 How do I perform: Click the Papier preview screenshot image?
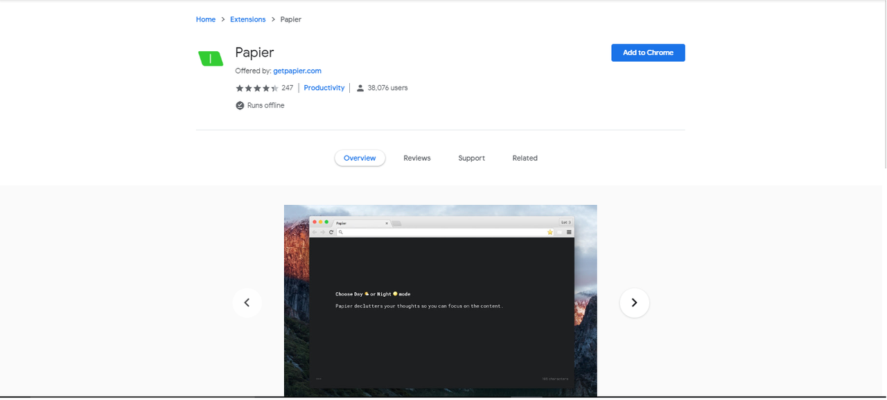(x=441, y=300)
